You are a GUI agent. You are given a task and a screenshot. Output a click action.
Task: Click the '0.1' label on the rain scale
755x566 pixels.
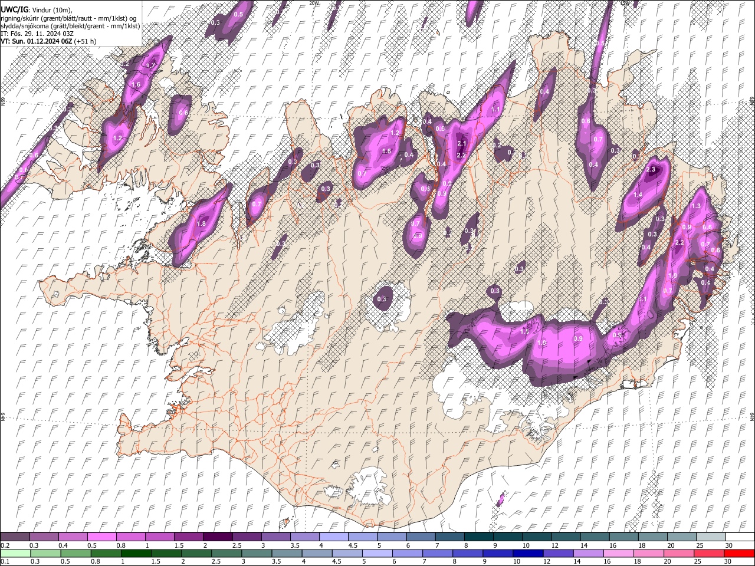tap(4, 562)
